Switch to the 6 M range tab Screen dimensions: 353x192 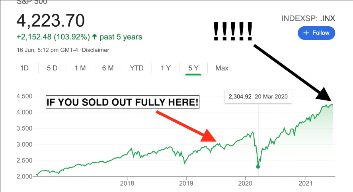pyautogui.click(x=108, y=68)
